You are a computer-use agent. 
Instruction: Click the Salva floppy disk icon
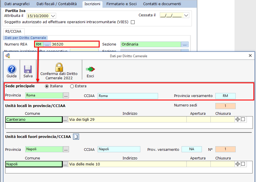(x=28, y=70)
